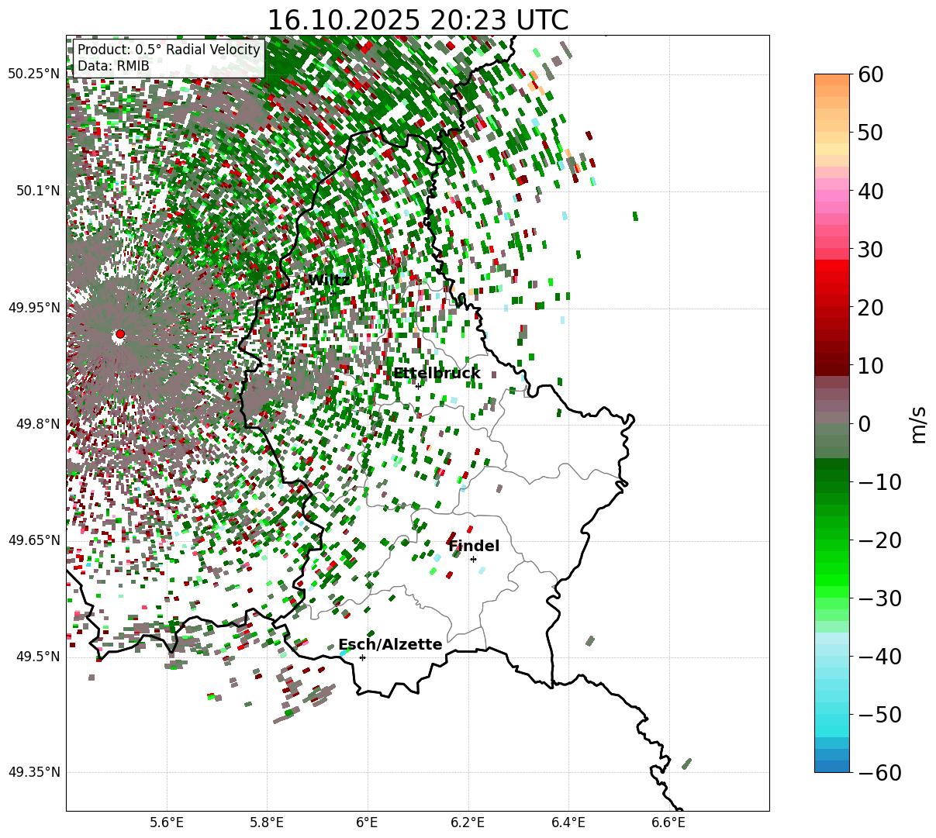Click the m/s colorbar unit label

[919, 424]
